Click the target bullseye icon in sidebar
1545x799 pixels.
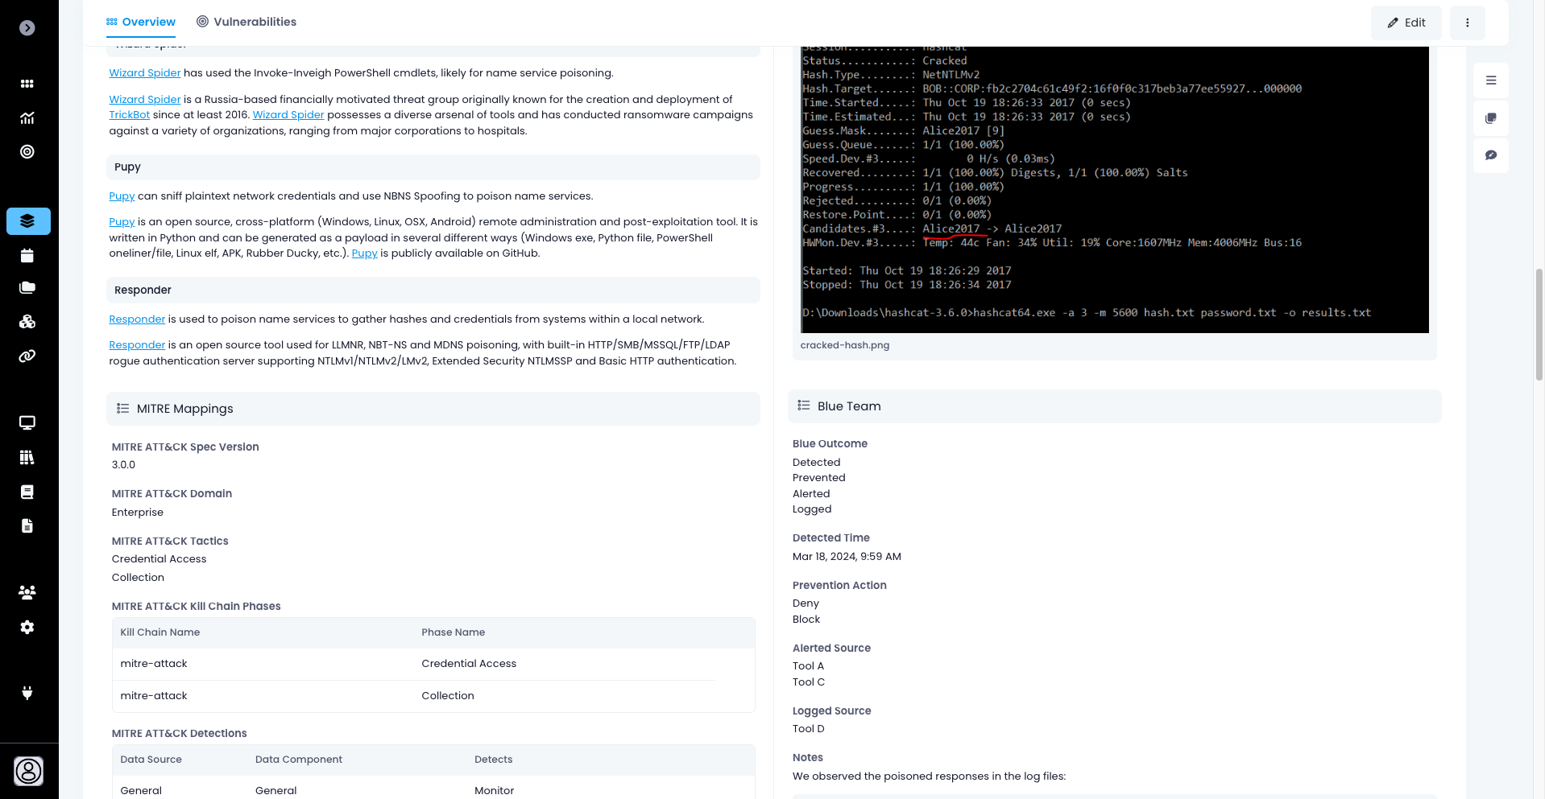point(27,152)
